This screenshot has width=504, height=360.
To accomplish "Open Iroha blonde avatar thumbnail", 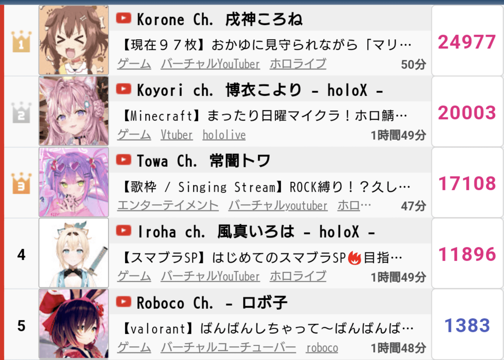I will point(74,253).
